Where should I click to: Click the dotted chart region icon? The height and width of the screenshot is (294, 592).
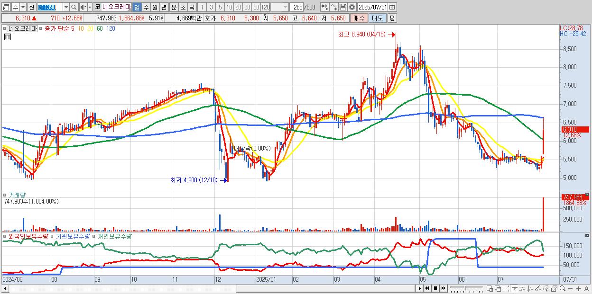click(x=506, y=288)
